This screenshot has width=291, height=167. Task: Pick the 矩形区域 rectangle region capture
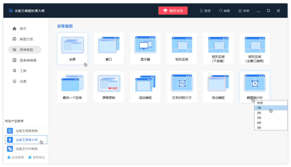click(x=182, y=45)
